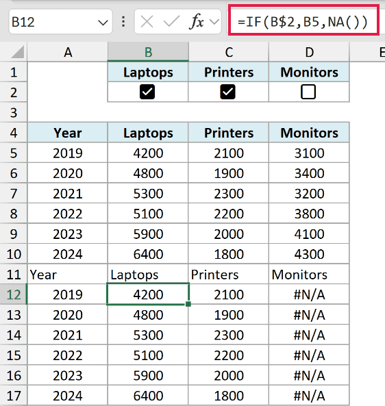Select row 4 header
The width and height of the screenshot is (385, 406).
pos(14,133)
